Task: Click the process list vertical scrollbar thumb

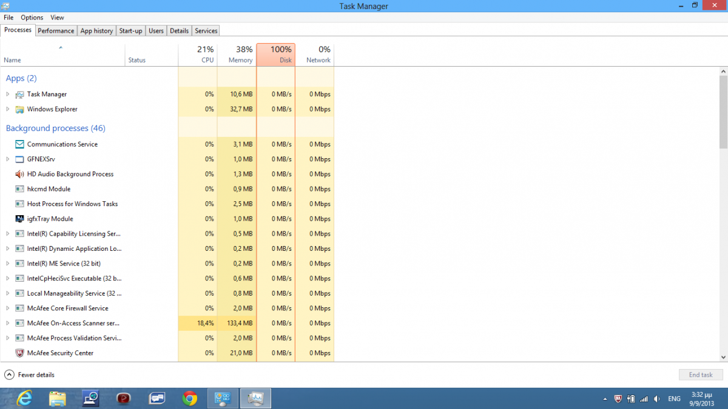Action: point(723,111)
